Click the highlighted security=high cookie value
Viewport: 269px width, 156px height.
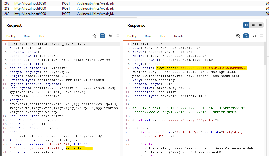79,148
